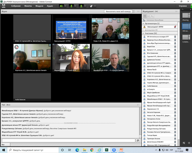Select the 'Все' chat tab
The width and height of the screenshot is (192, 153).
(x=5, y=145)
